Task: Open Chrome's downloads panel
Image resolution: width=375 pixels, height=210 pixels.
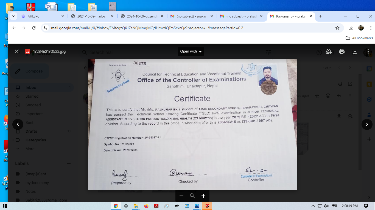Action: (351, 28)
